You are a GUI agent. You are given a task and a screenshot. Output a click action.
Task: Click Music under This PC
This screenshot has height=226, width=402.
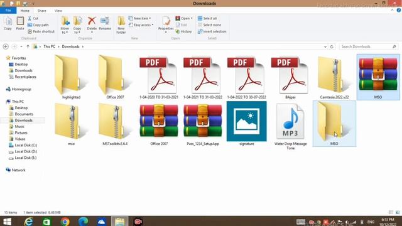[19, 127]
